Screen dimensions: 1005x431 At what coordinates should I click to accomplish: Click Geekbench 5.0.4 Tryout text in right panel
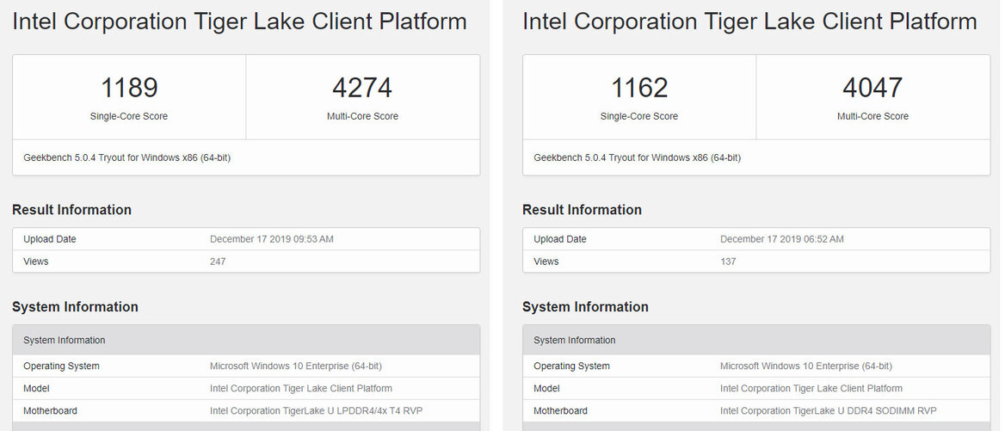point(637,157)
